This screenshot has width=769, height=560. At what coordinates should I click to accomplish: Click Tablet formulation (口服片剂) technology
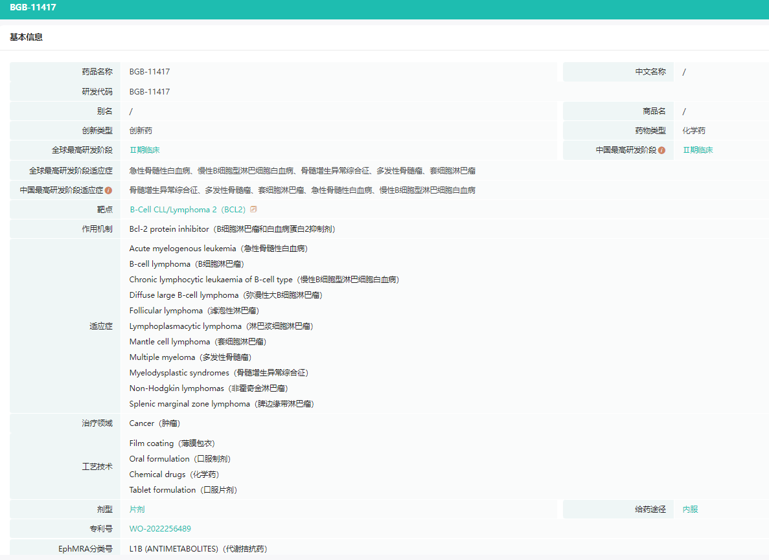coord(183,490)
